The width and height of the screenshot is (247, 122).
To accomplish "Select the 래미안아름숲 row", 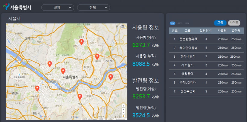I will pos(206,48).
